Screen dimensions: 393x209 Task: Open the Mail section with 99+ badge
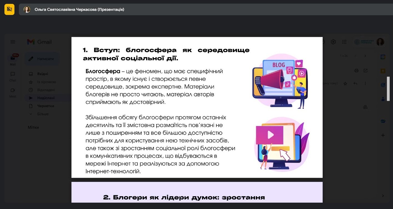tap(13, 59)
